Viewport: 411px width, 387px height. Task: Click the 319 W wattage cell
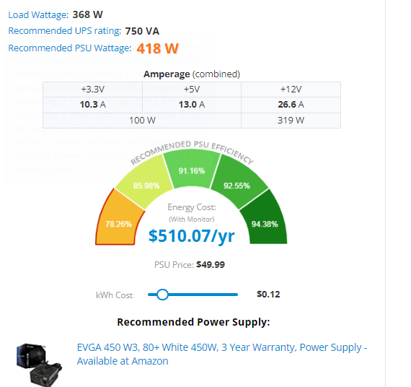pyautogui.click(x=291, y=121)
